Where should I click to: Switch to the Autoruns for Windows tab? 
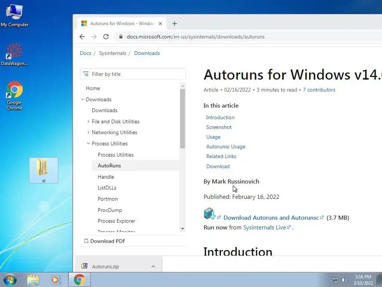point(122,24)
